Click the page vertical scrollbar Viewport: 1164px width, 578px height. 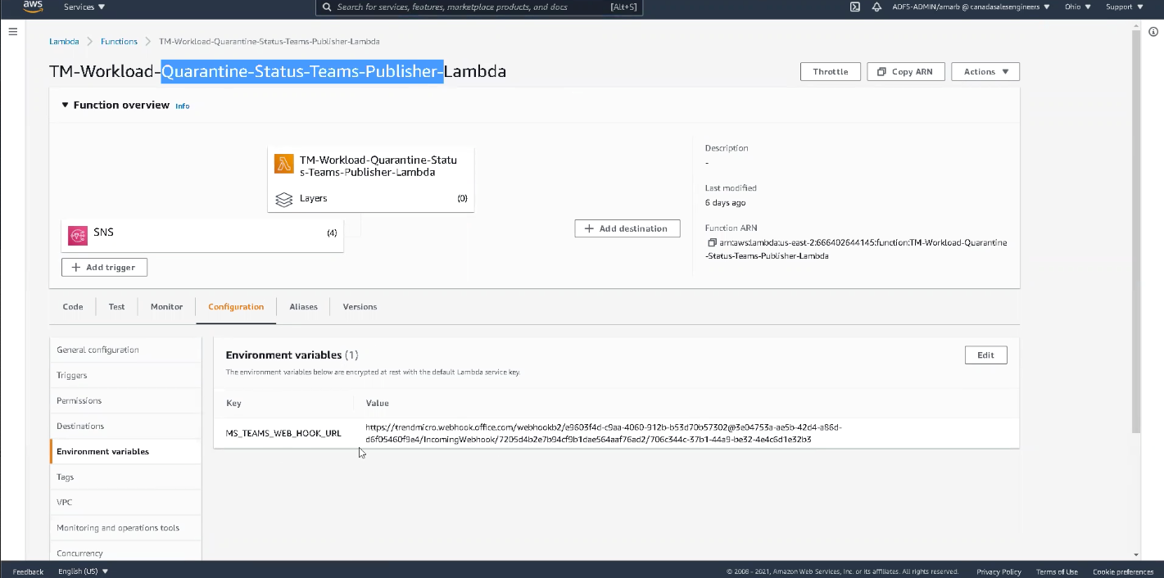pyautogui.click(x=1135, y=232)
